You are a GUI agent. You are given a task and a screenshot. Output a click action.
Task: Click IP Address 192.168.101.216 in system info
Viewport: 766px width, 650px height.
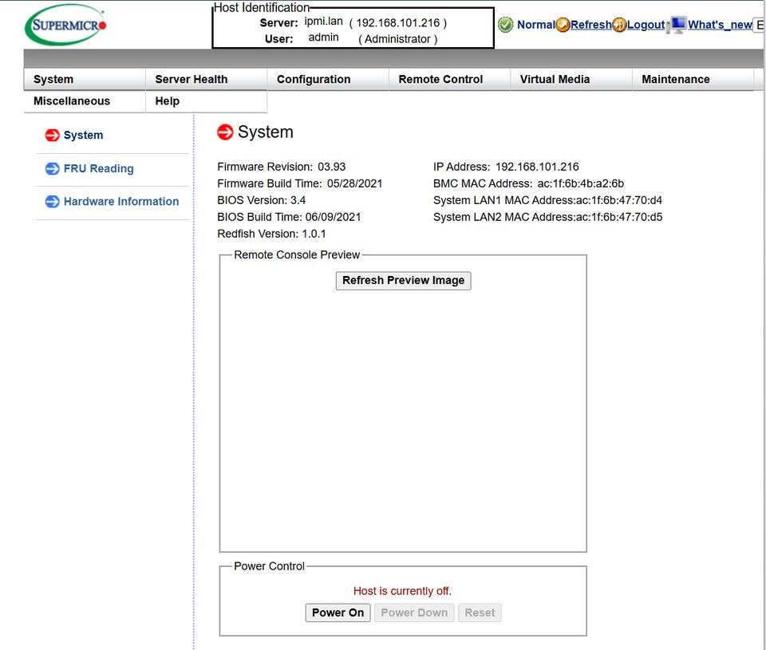pyautogui.click(x=537, y=167)
